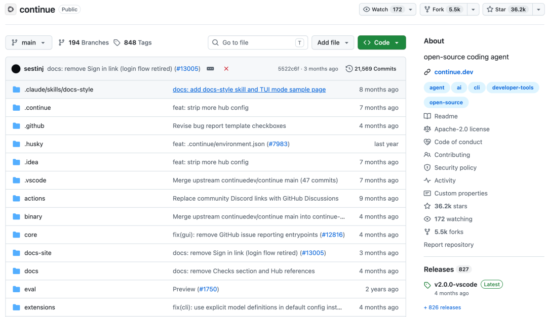Open the Revise bug report template commit

pyautogui.click(x=229, y=126)
